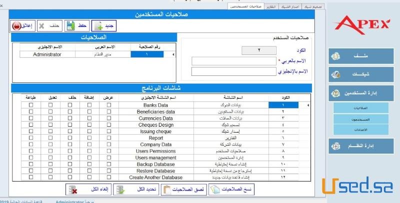Select the Administrator row in permissions table

[x=95, y=54]
